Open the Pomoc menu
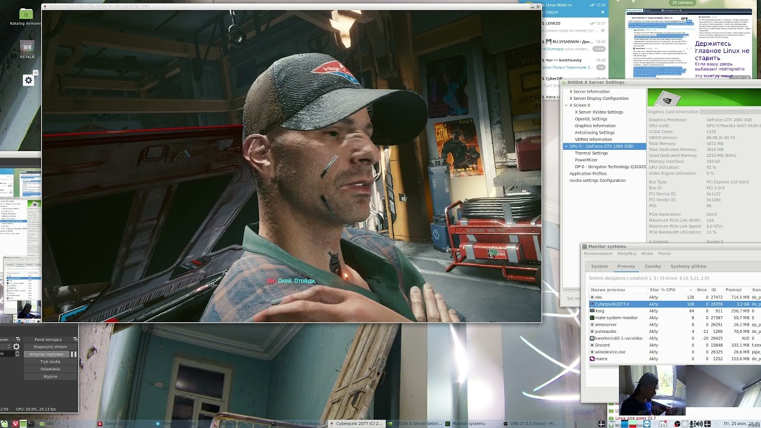 pos(665,254)
